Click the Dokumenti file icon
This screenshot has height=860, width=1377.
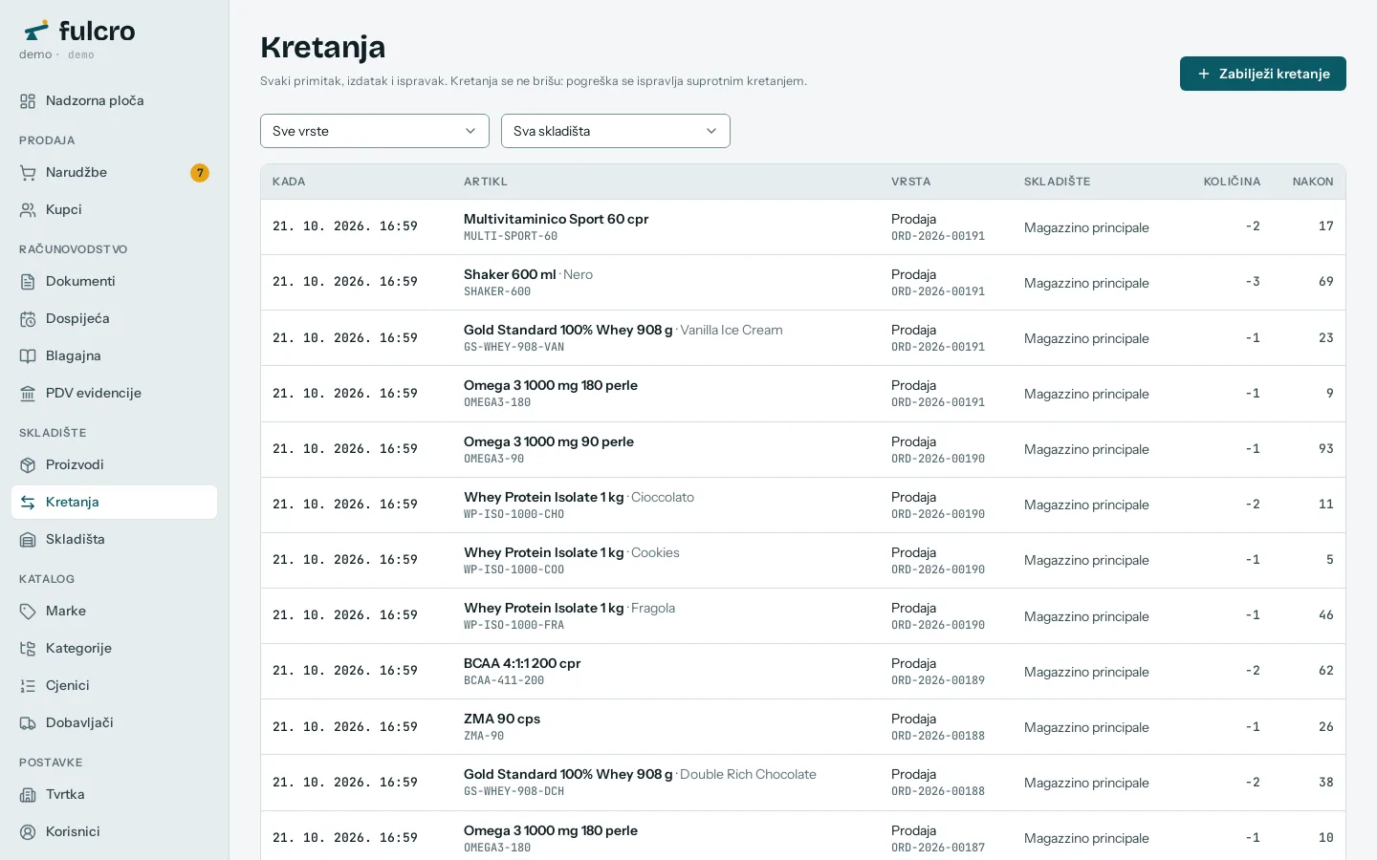(28, 282)
